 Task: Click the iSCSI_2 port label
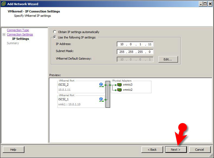pyautogui.click(x=63, y=85)
